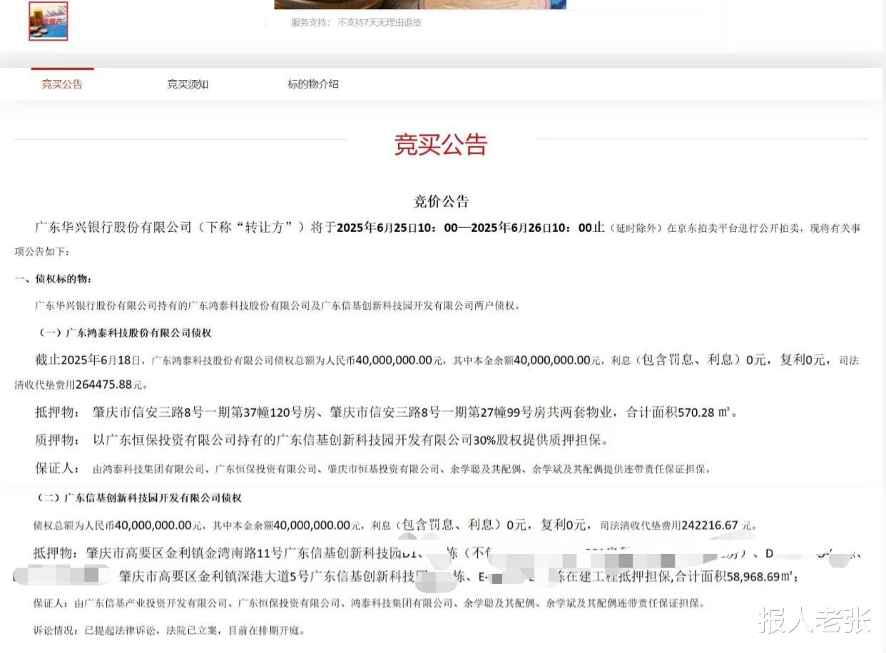
Task: Click the large red 竞买公告 heading
Action: pyautogui.click(x=441, y=145)
